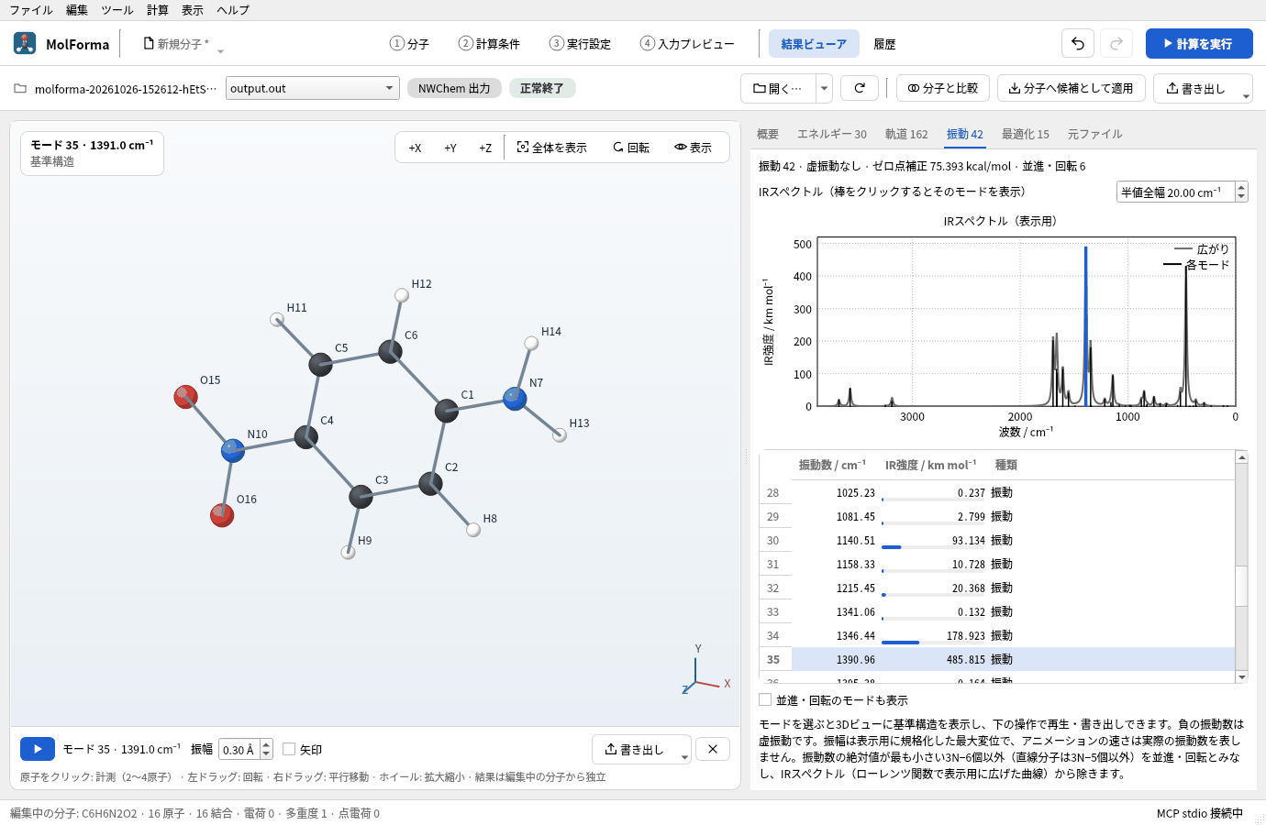Click the 計算を実行 run button

pos(1199,43)
